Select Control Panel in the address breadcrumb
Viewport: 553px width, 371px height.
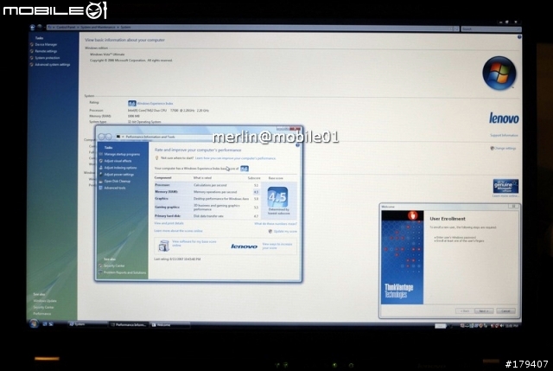[66, 27]
